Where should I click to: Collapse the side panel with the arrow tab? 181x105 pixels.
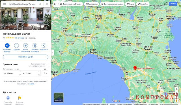[x=53, y=53]
